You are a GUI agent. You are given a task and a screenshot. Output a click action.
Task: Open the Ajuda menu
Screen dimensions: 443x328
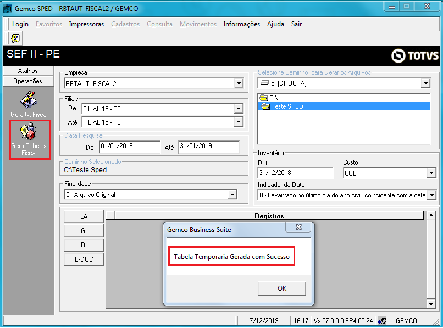click(x=275, y=24)
